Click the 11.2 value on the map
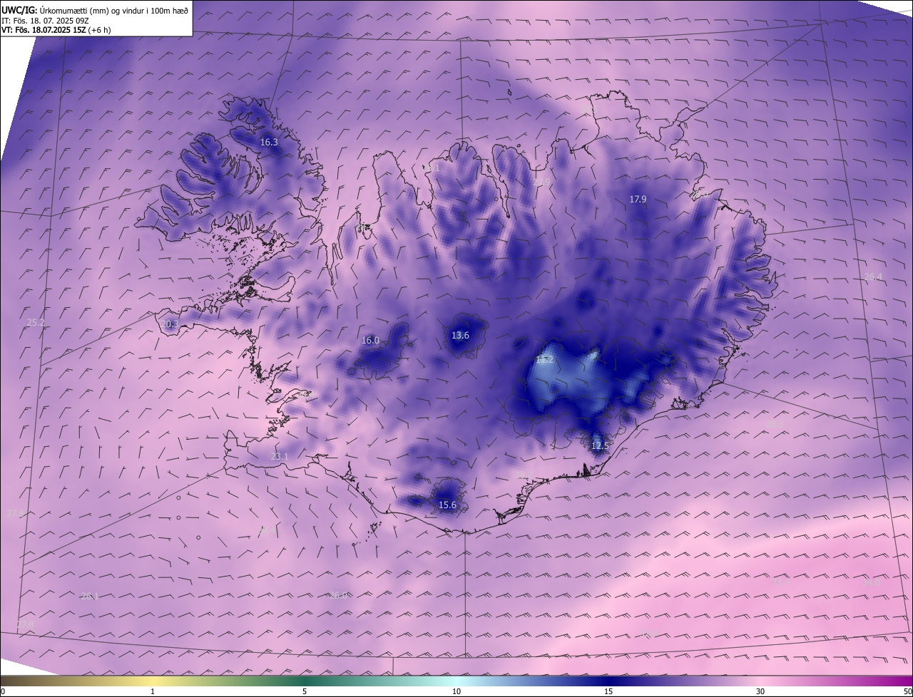Viewport: 913px width, 697px height. 545,361
